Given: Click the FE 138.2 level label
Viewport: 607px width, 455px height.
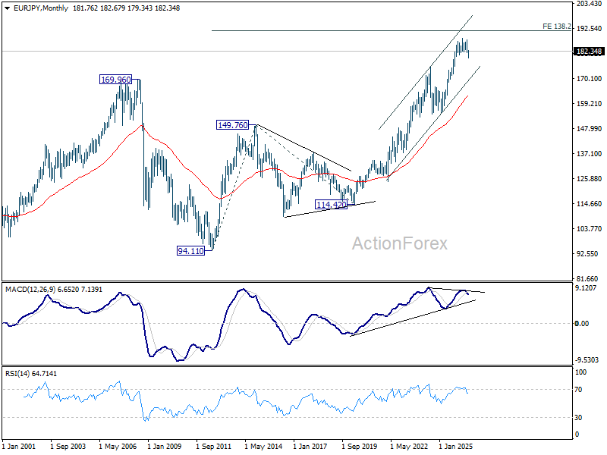Looking at the screenshot, I should 557,27.
